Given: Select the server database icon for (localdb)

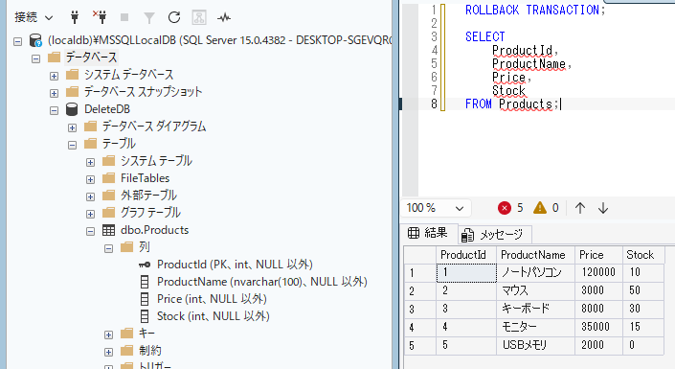Looking at the screenshot, I should click(35, 40).
